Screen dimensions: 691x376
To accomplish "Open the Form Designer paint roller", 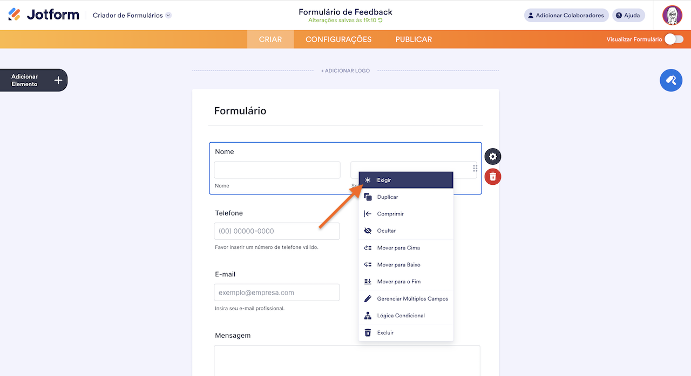I will (x=671, y=80).
